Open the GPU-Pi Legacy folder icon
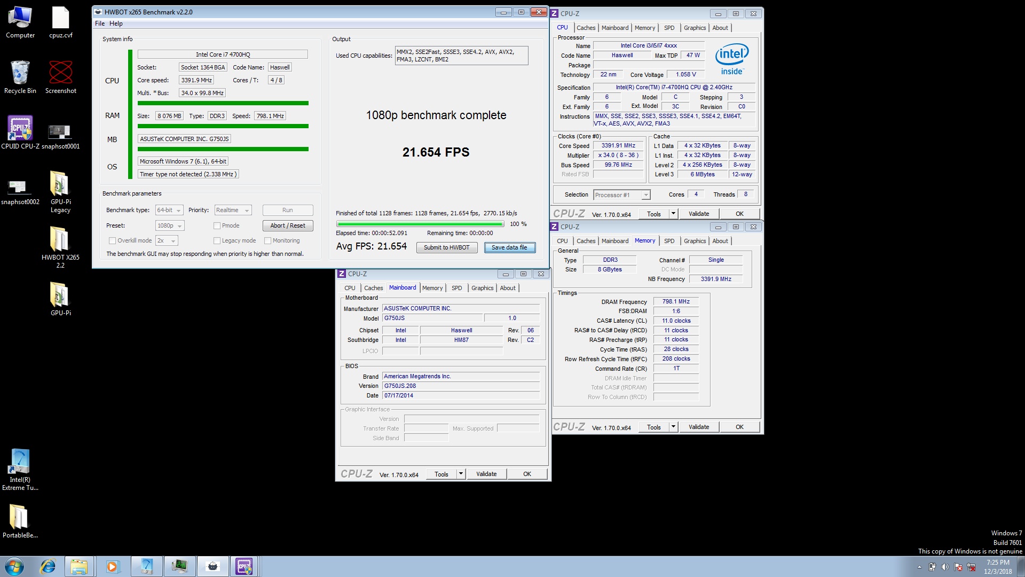This screenshot has height=577, width=1025. [x=60, y=191]
